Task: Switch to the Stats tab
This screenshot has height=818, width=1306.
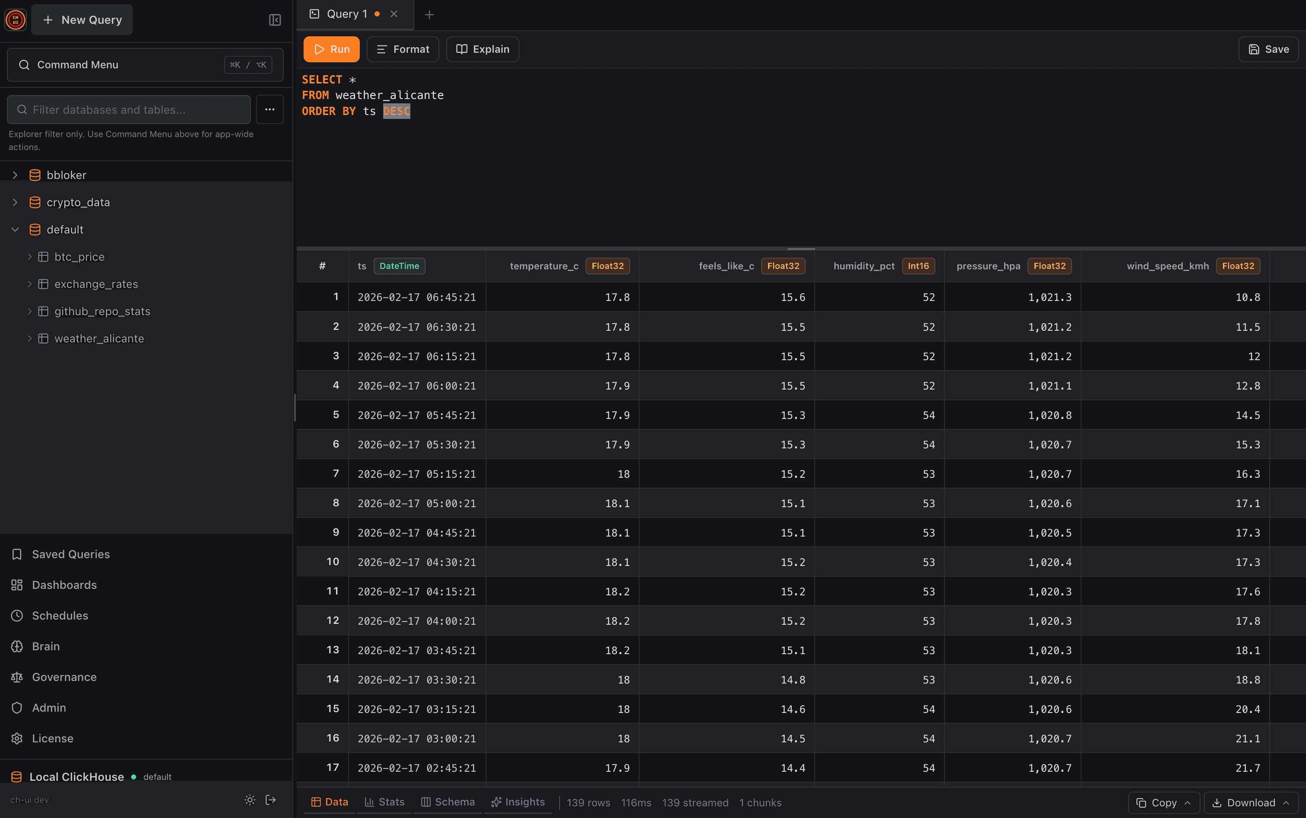Action: [384, 802]
